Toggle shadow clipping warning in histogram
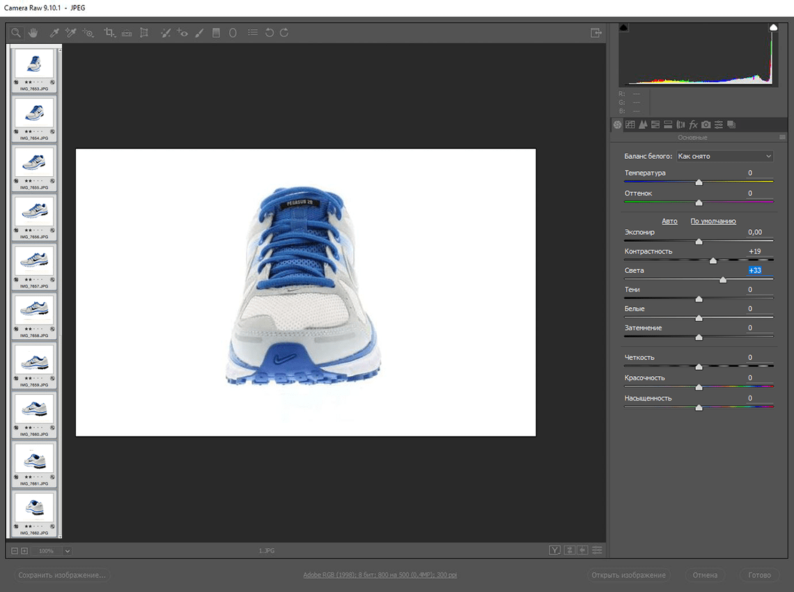 [623, 27]
